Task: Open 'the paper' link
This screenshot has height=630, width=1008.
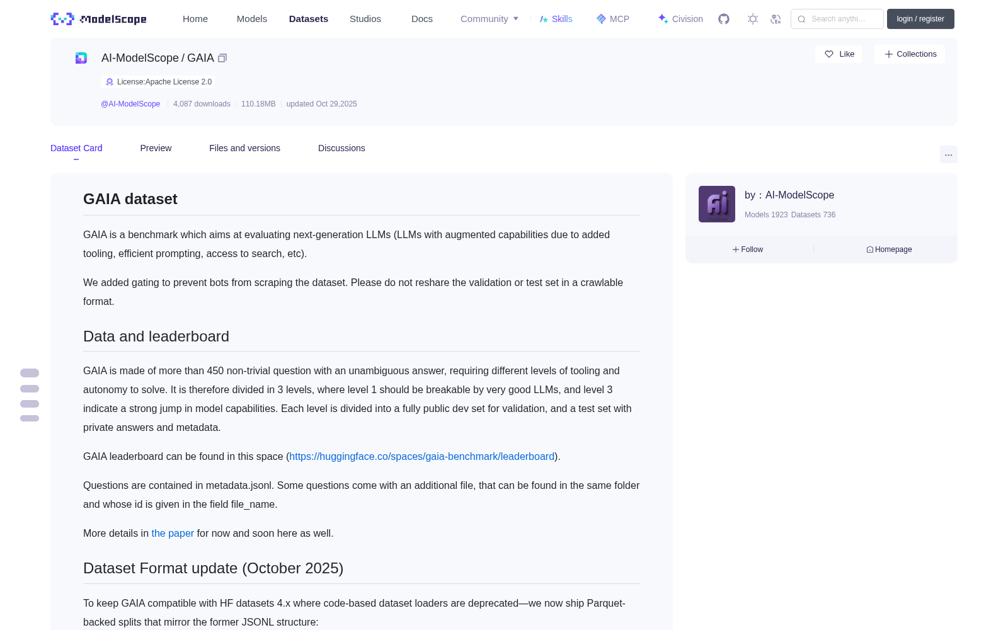Action: (173, 533)
